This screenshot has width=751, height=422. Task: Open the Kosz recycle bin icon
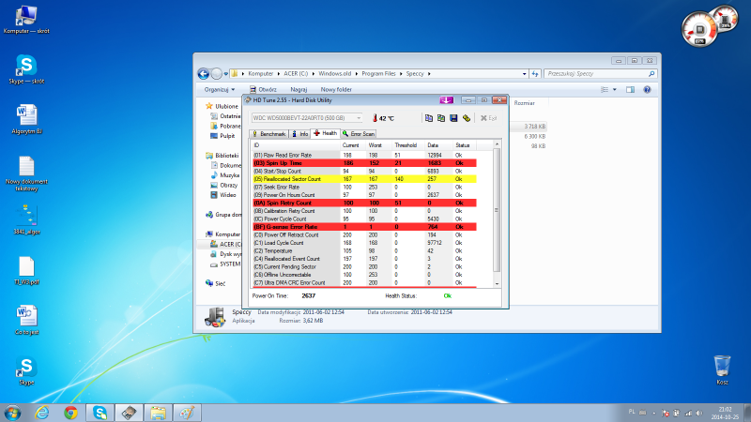pyautogui.click(x=722, y=369)
